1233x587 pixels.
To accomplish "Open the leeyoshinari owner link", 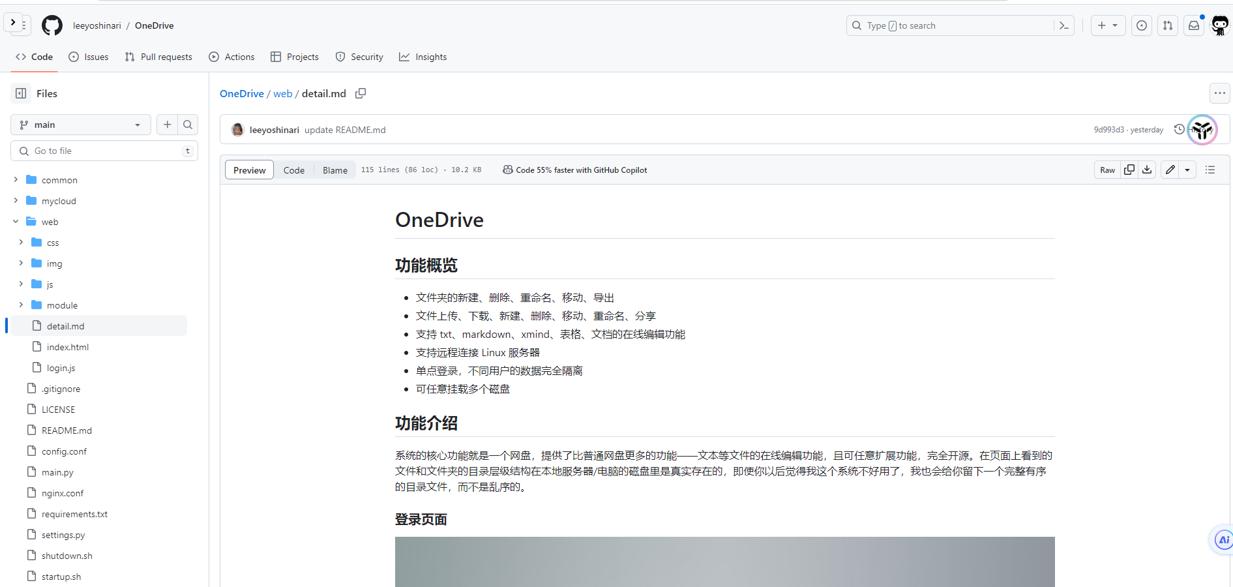I will click(97, 25).
